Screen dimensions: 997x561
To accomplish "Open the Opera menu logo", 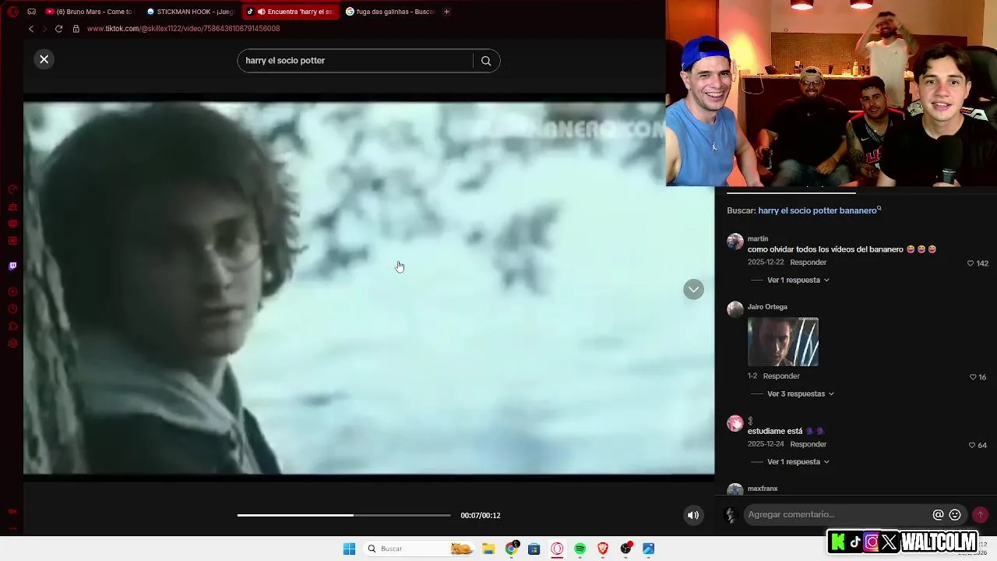I will [x=12, y=12].
